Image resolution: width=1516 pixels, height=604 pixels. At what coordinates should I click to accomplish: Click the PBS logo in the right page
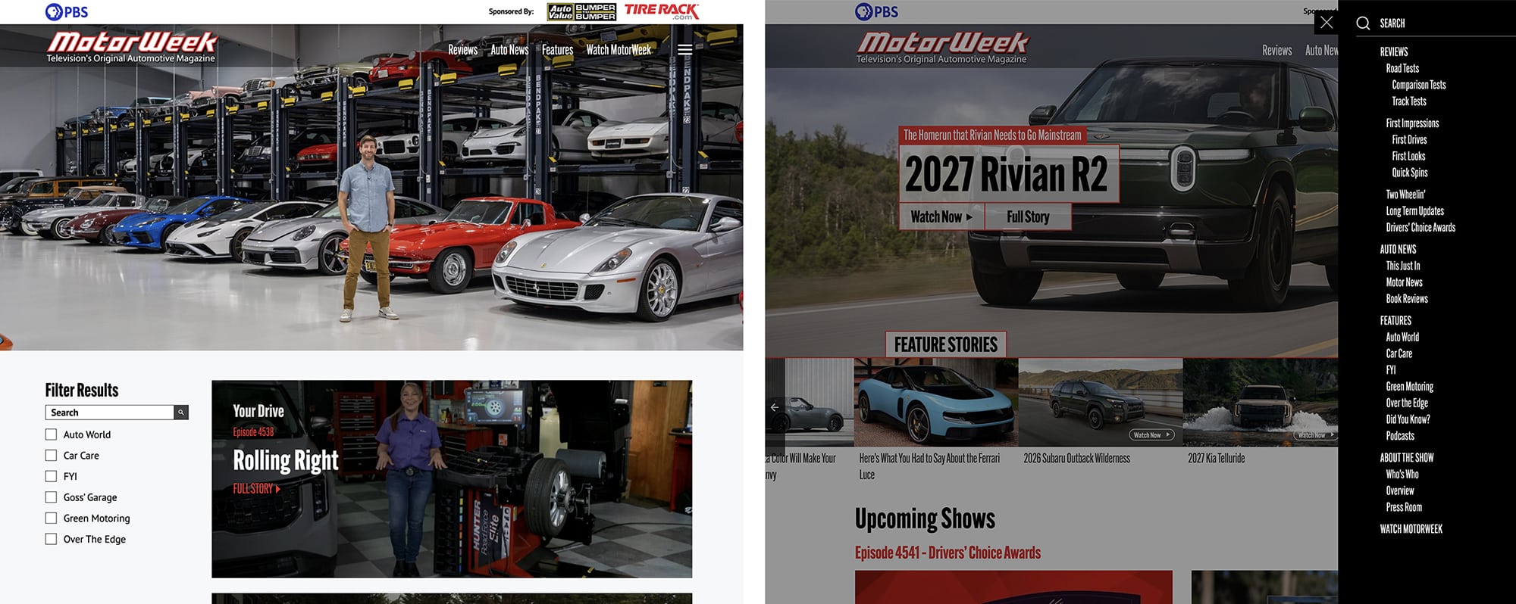click(876, 11)
